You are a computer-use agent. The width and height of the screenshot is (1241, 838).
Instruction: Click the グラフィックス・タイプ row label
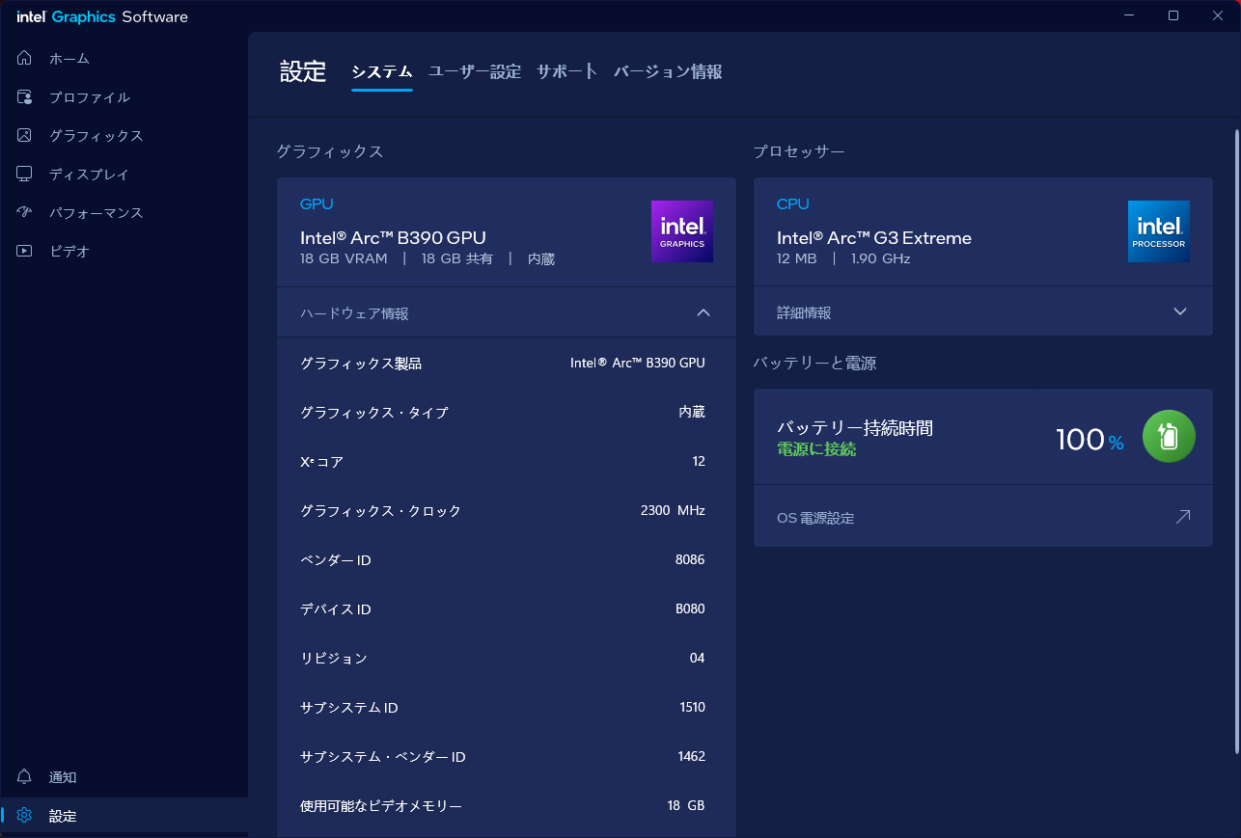point(374,413)
